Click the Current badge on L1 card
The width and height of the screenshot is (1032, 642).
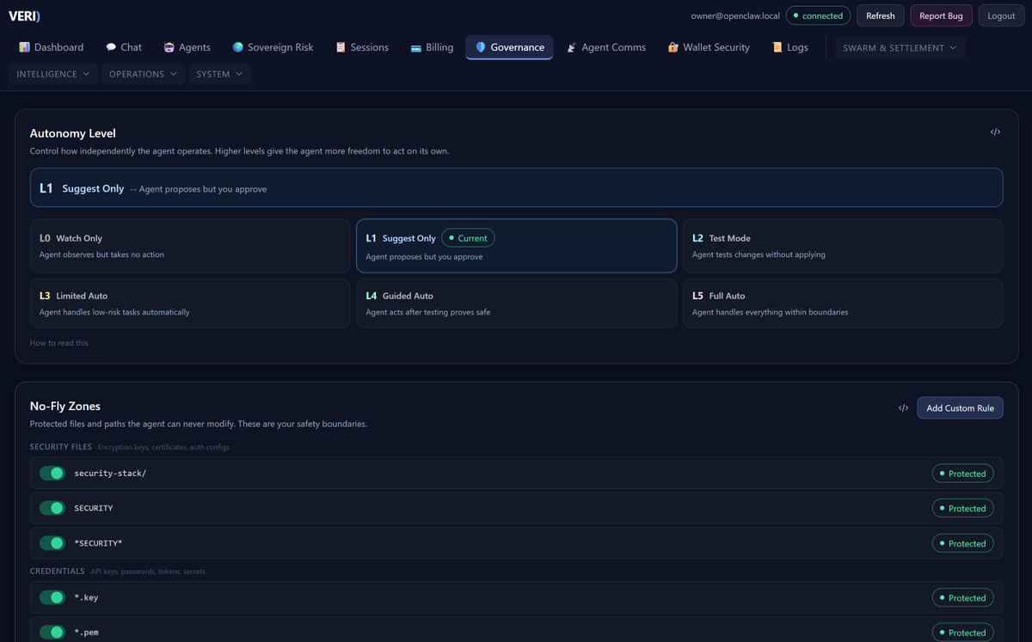468,238
